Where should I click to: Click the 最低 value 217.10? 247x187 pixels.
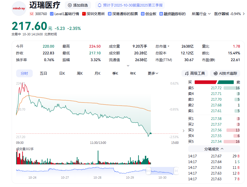[95, 53]
